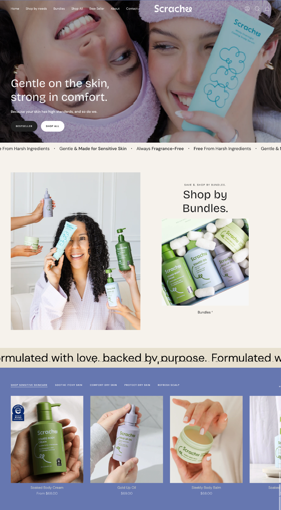Select the Shop Sensitive Skincare tab
281x510 pixels.
click(29, 385)
